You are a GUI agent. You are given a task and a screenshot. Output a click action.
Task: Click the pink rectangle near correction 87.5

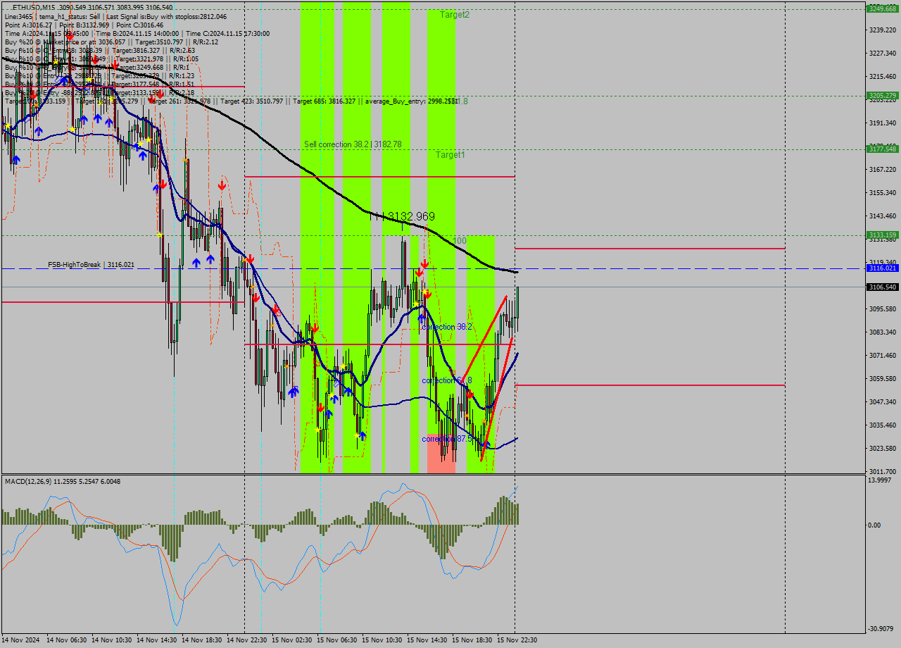point(441,453)
